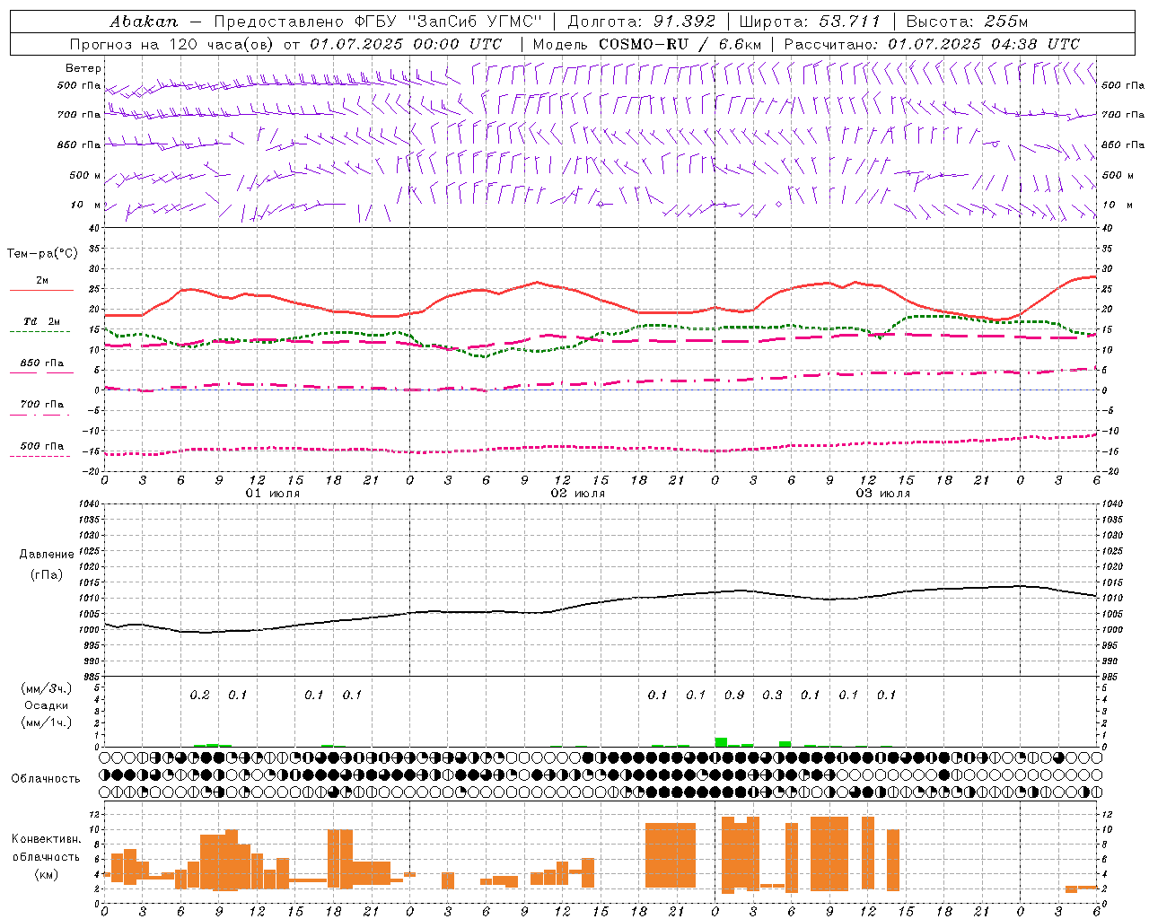Click the Высота: 255м field

[967, 22]
